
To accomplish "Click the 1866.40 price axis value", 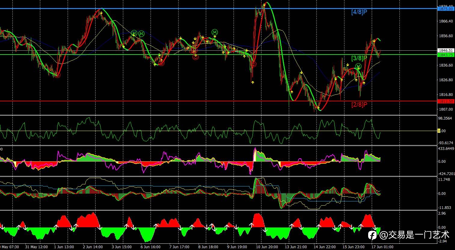I will click(446, 21).
